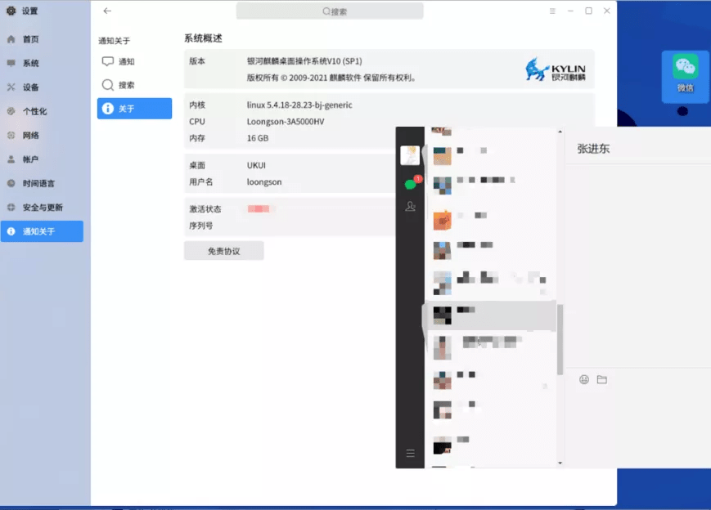The width and height of the screenshot is (711, 510).
Task: Click the KYLIN 银河麒麟 logo
Action: point(556,69)
